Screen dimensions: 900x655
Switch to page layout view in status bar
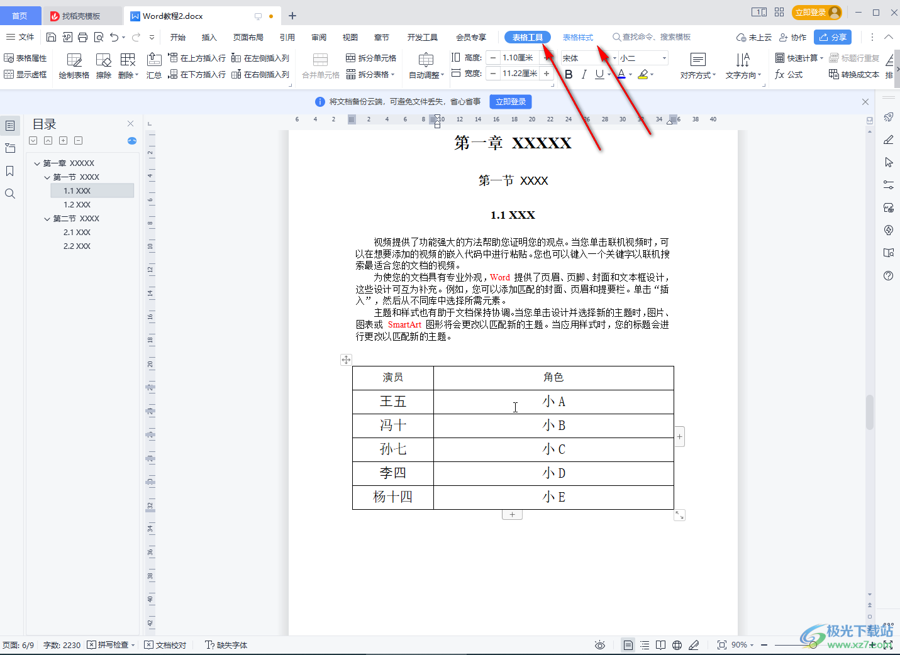pos(628,645)
